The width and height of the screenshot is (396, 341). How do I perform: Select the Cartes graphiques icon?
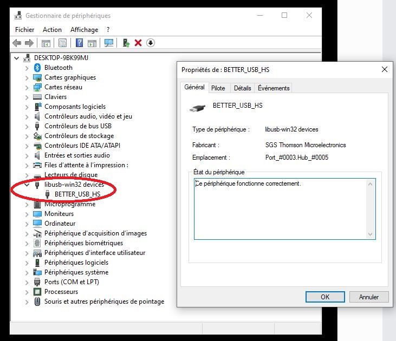click(37, 77)
